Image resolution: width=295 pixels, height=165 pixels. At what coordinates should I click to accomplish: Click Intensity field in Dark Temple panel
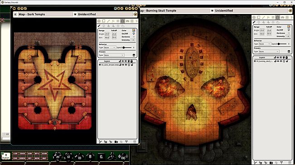pos(133,40)
